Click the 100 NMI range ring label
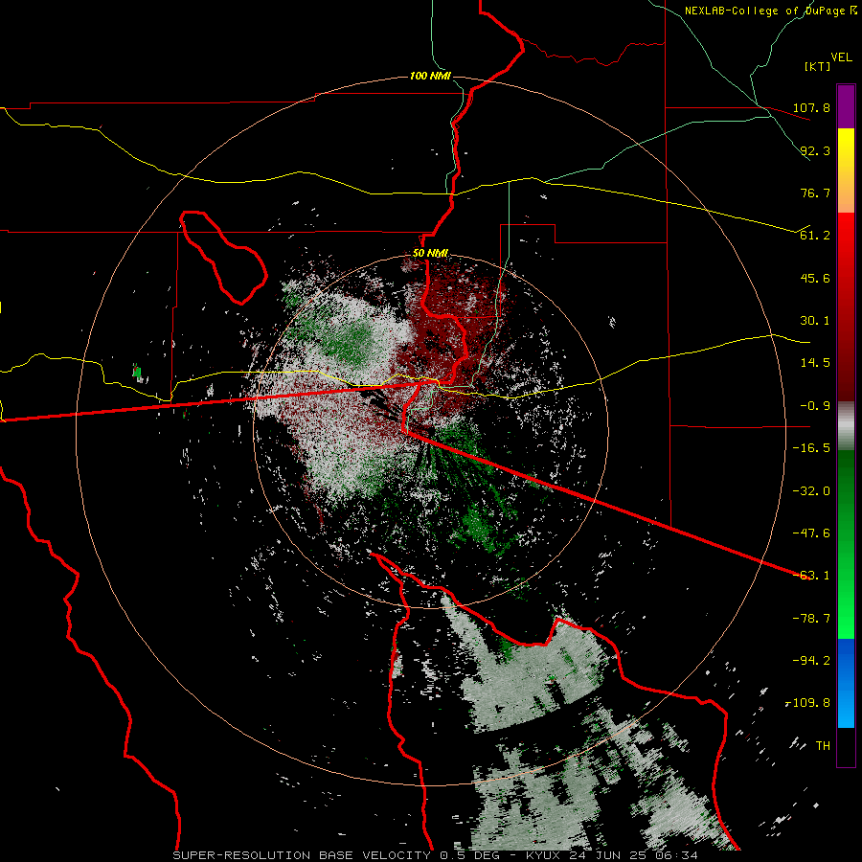 tap(430, 76)
